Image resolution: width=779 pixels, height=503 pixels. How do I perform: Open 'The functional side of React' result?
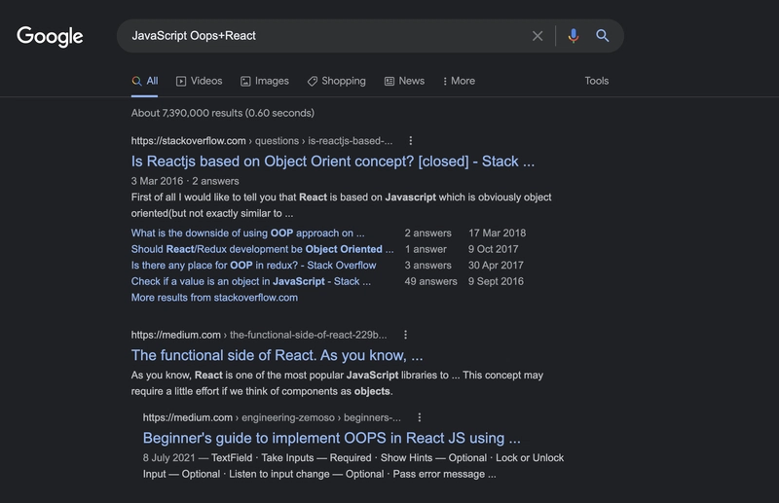click(278, 355)
